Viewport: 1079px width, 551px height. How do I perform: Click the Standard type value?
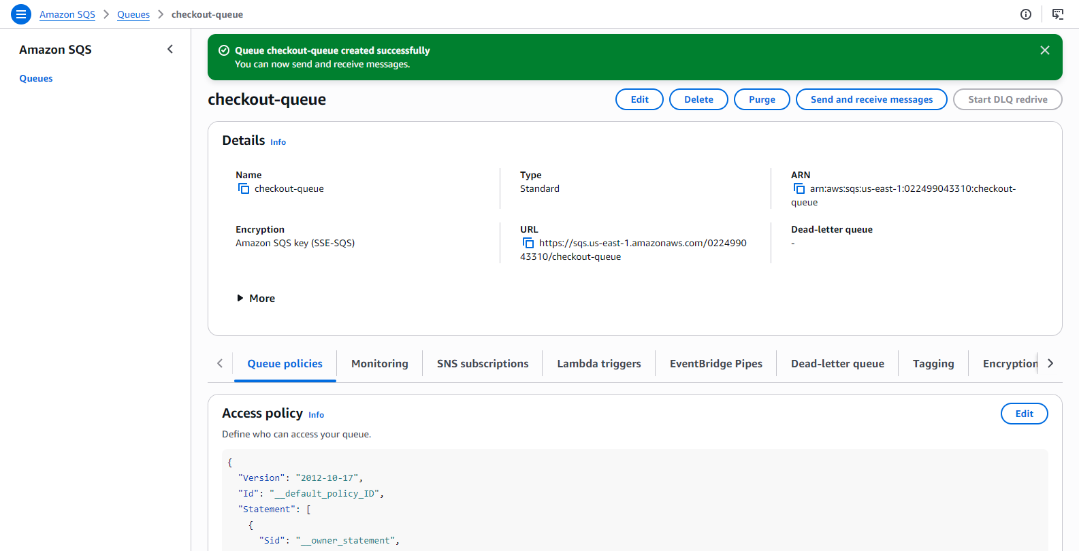point(540,188)
